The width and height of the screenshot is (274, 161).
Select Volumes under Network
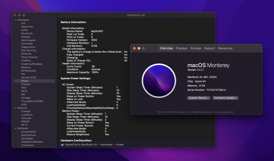click(26, 118)
